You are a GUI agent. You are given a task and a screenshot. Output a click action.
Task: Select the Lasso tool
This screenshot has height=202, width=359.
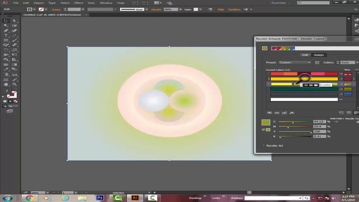click(x=15, y=26)
